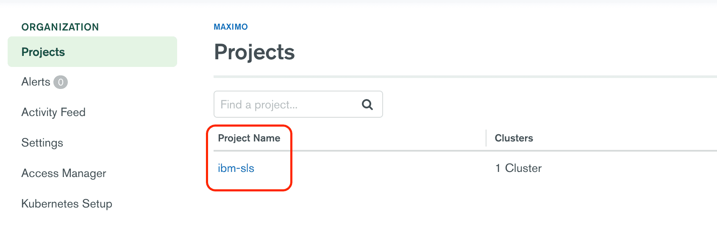Open the Projects sidebar section
Screen dimensions: 717x249
(x=92, y=52)
